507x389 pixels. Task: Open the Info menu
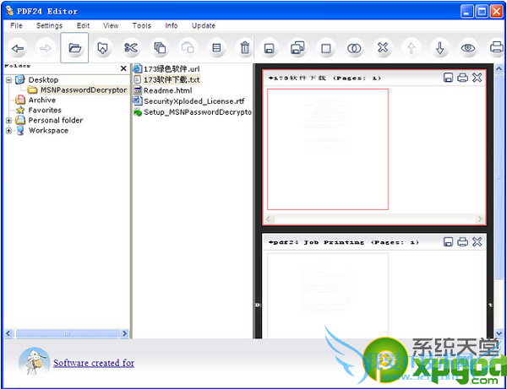[172, 25]
